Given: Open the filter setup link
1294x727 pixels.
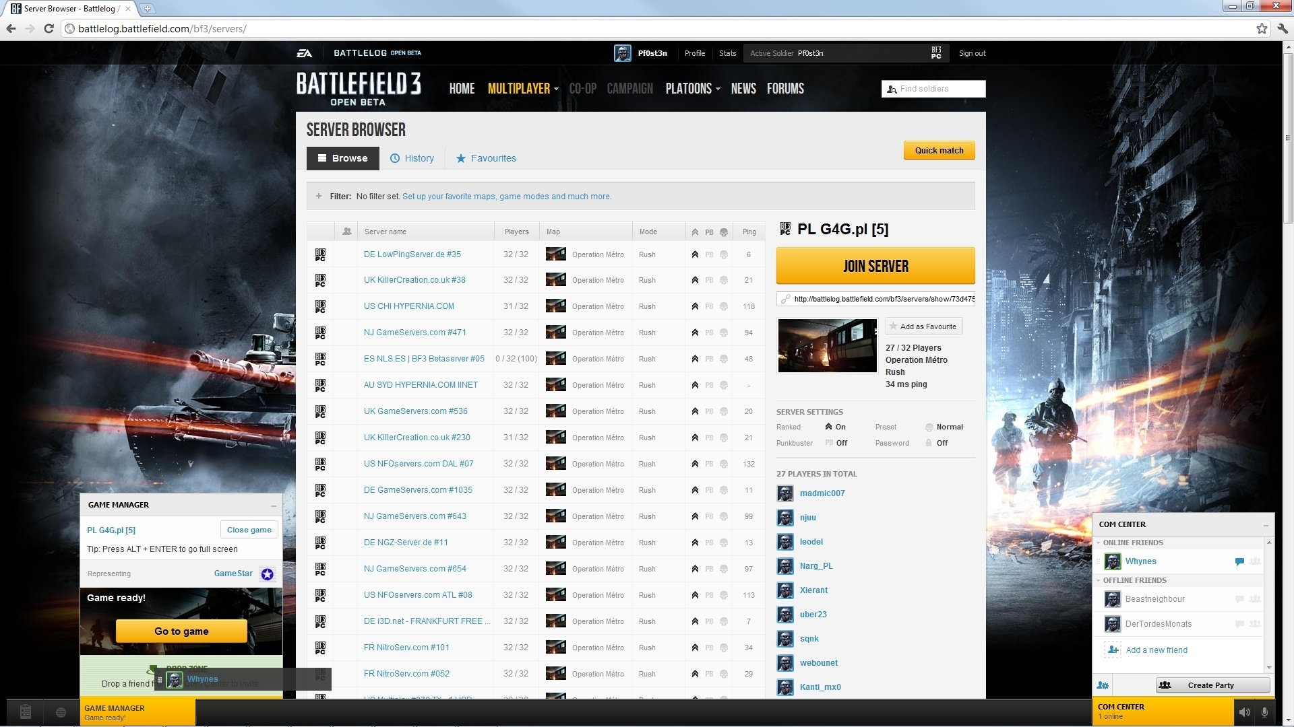Looking at the screenshot, I should click(507, 197).
